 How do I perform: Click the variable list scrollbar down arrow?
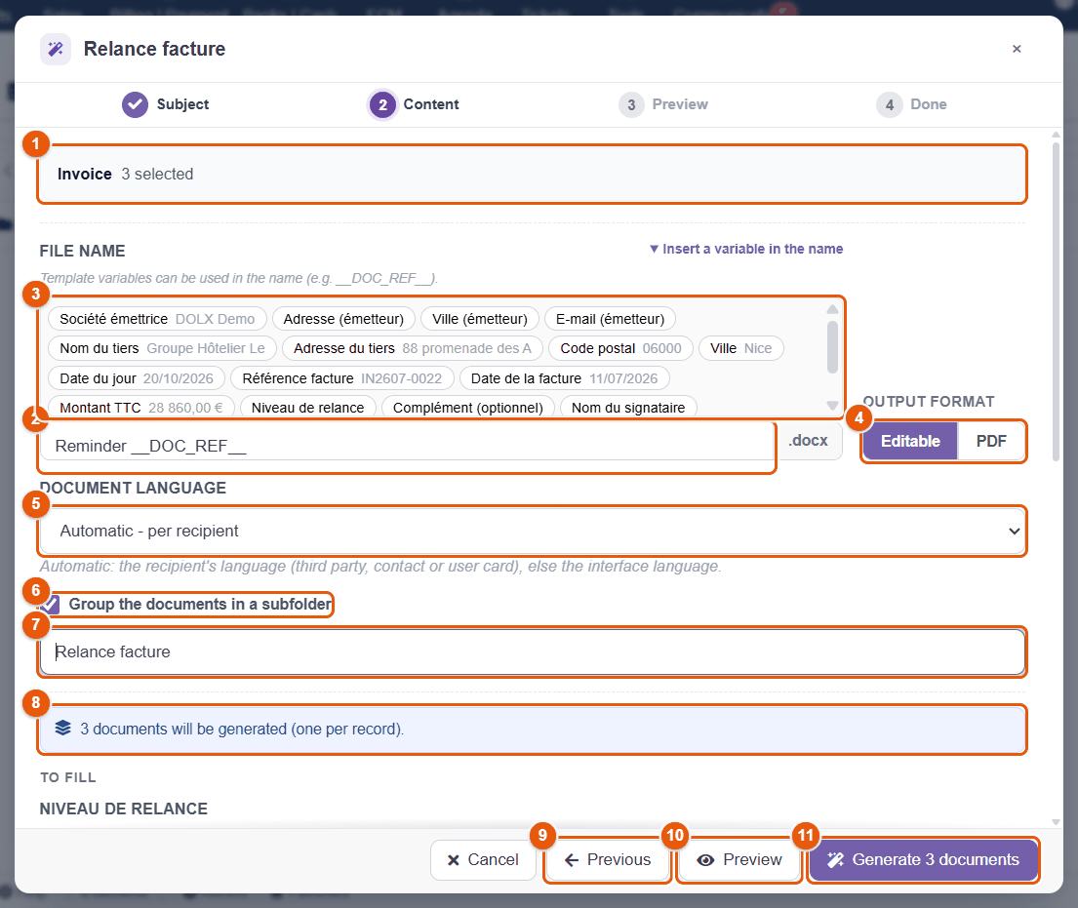[832, 406]
